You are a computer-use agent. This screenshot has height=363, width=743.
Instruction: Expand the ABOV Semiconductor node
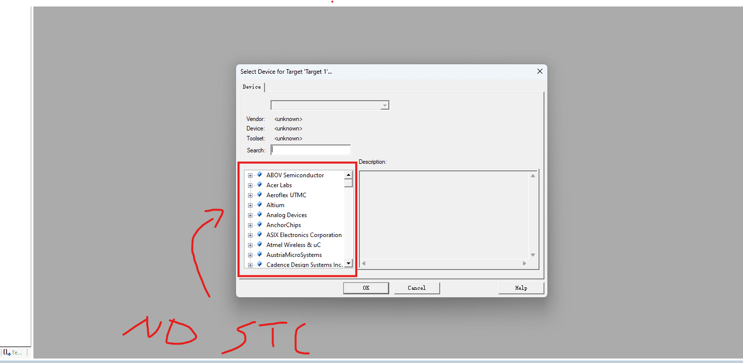click(250, 175)
